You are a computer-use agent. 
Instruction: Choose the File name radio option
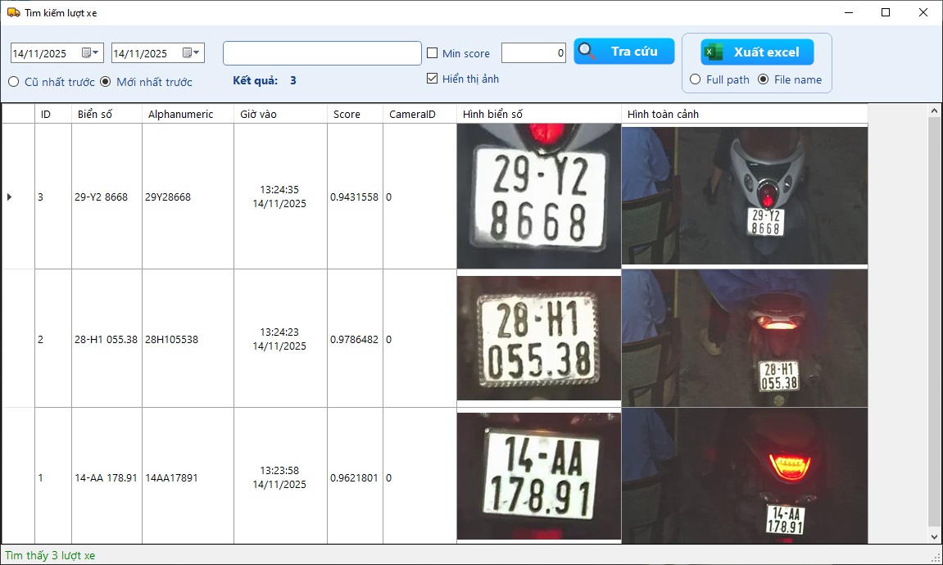tap(763, 79)
